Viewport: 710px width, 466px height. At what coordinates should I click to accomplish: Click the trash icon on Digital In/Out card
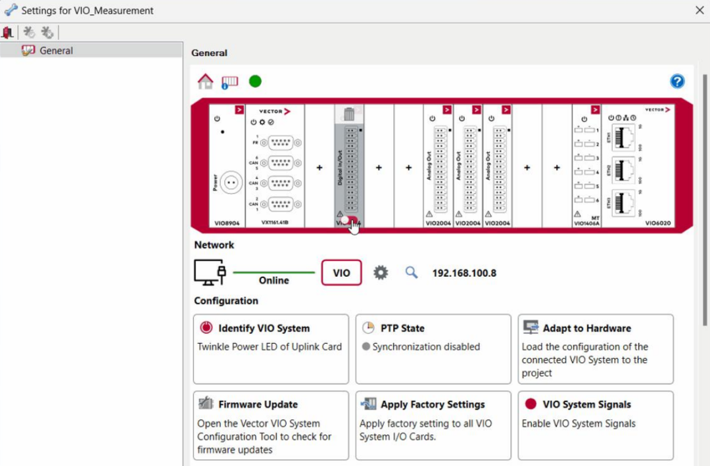click(x=349, y=114)
